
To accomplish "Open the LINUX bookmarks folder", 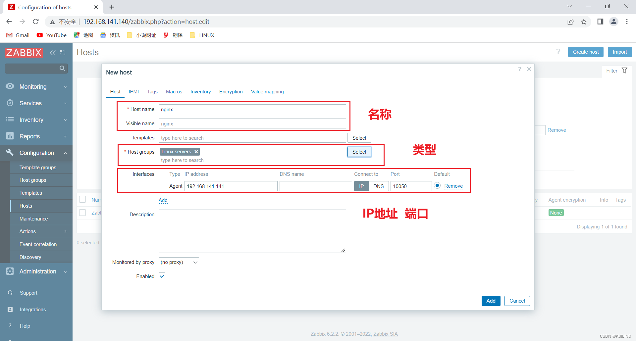I will click(x=202, y=35).
